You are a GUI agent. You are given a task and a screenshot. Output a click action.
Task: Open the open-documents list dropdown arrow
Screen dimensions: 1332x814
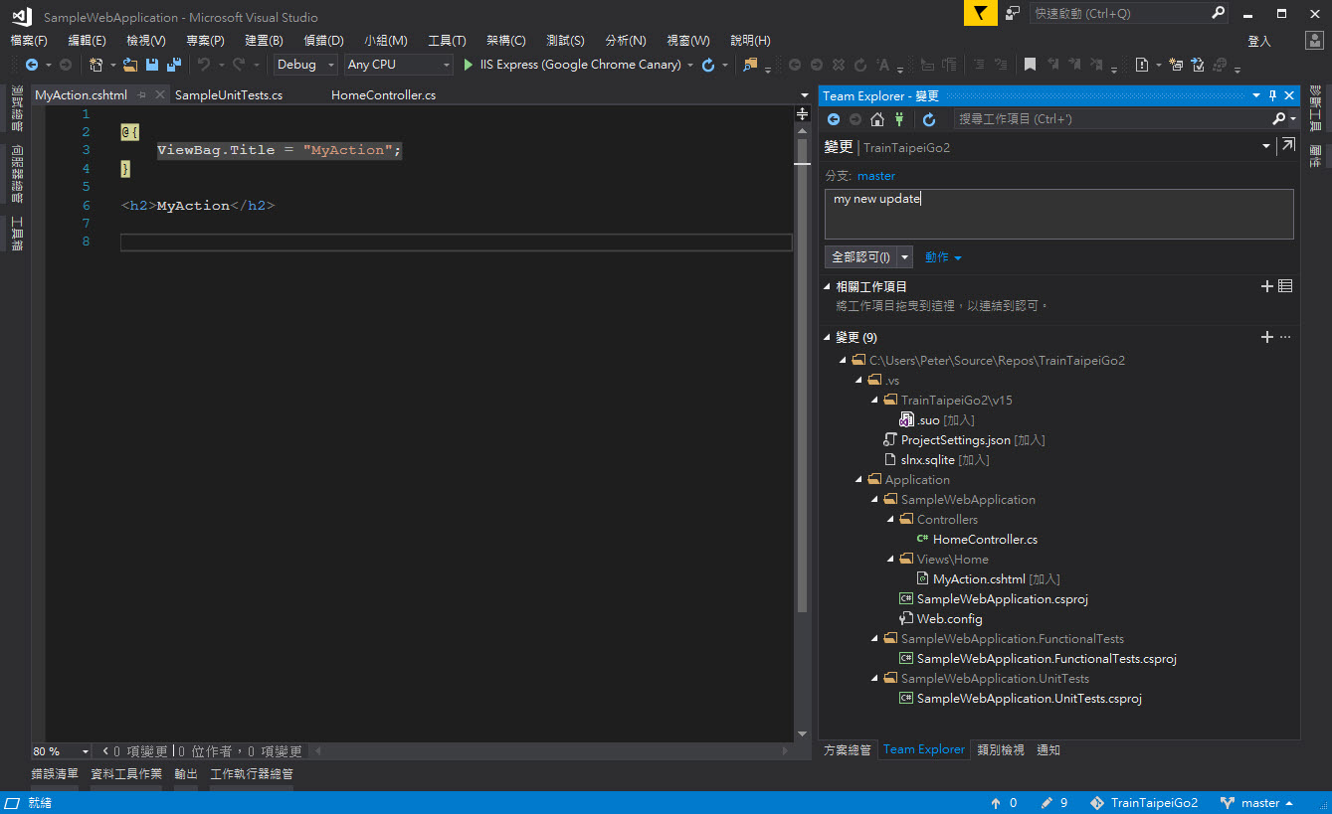point(804,95)
